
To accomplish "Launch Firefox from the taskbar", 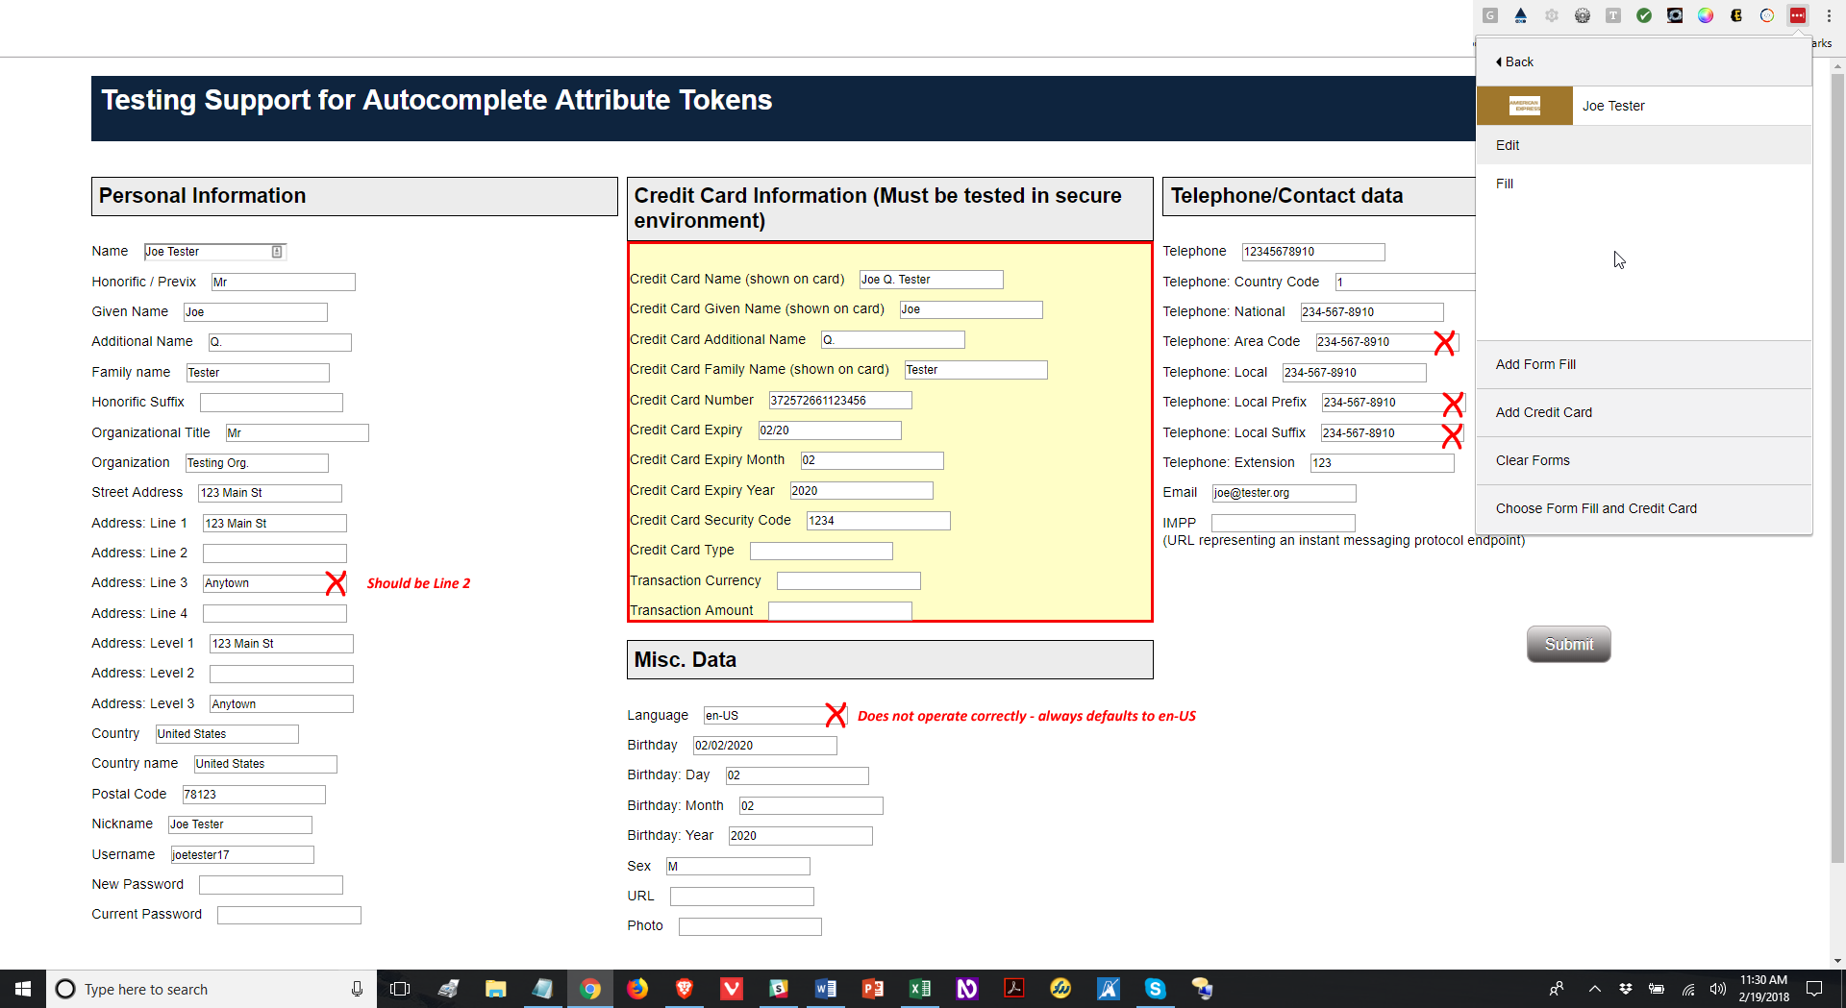I will click(x=636, y=989).
